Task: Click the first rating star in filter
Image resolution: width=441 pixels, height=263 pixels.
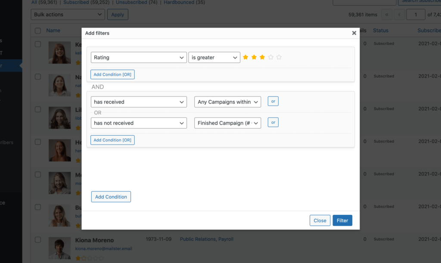Action: [x=245, y=57]
